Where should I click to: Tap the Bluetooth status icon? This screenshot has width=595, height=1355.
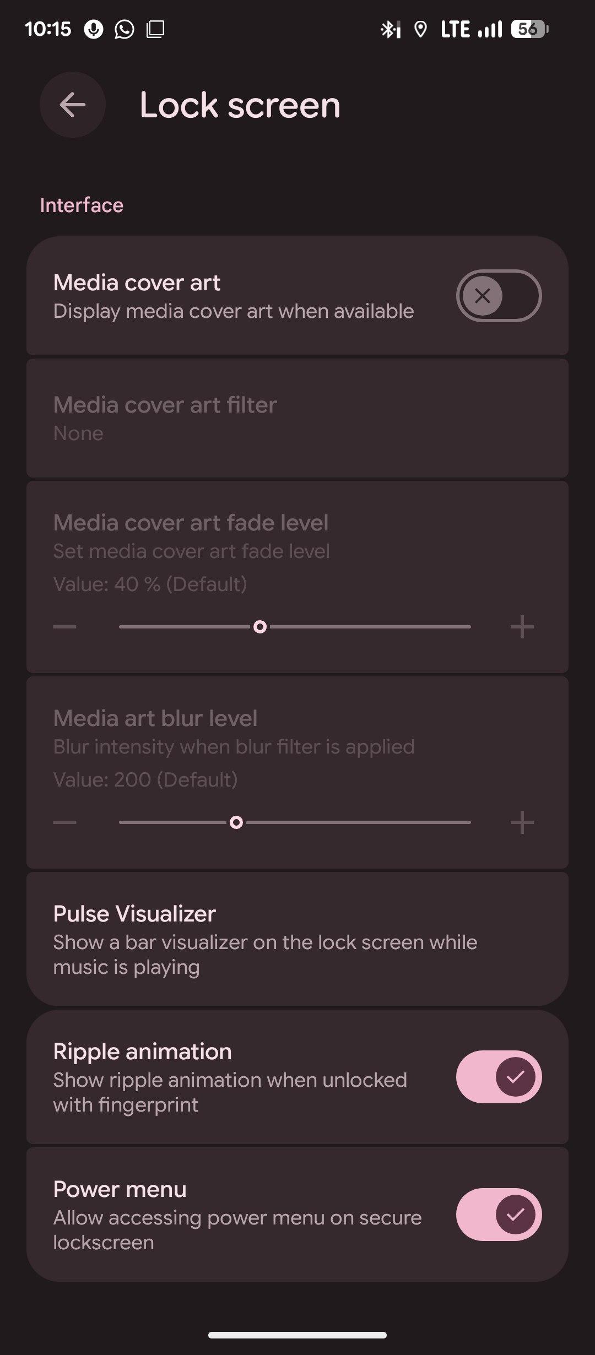[390, 29]
